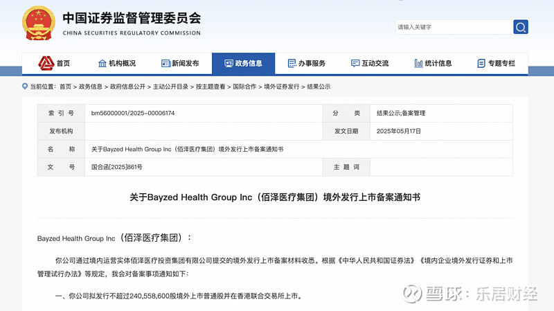Open 国际合作 breadcrumb link
554x311 pixels.
tap(244, 87)
